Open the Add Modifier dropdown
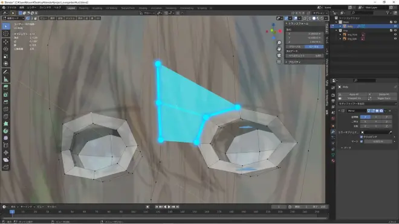Viewport: 399px width, 224px height. pyautogui.click(x=367, y=104)
